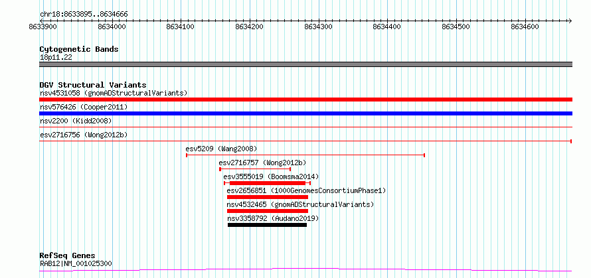Screen dimensions: 591x278
Task: Click esv2716757 (Wong2012b) label
Action: (262, 163)
